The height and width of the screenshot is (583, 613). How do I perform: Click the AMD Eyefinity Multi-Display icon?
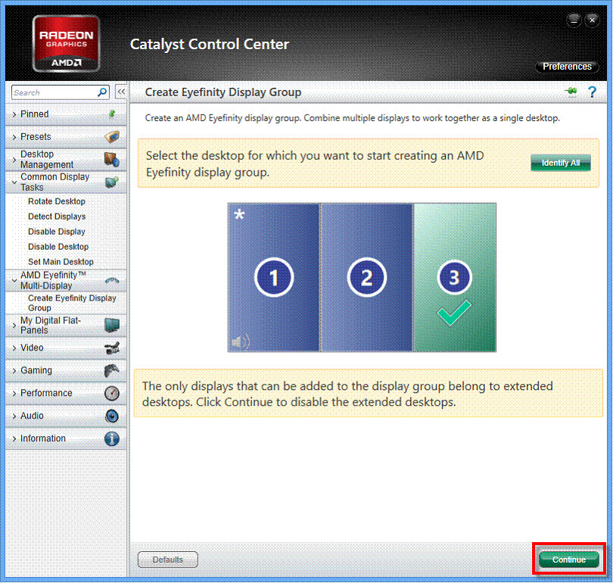click(x=112, y=280)
